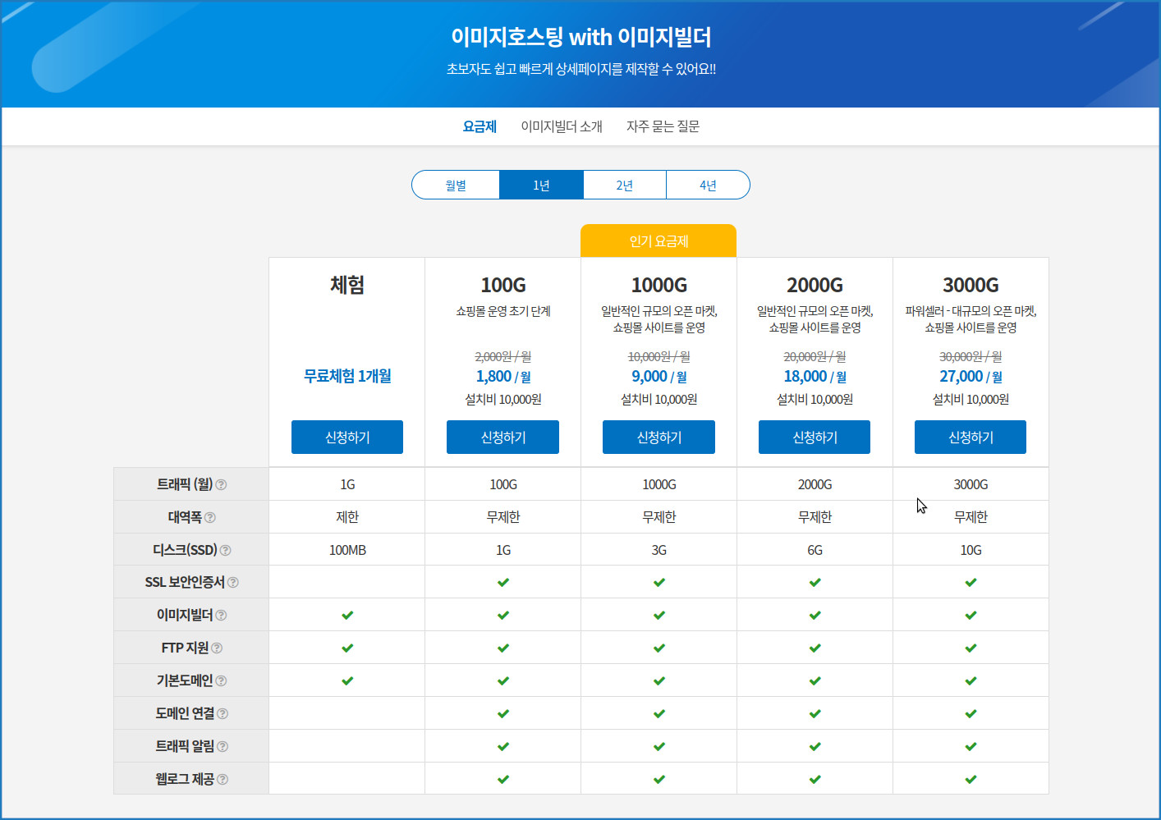Click help icon next to 트래픽 (월)
The width and height of the screenshot is (1161, 820).
(221, 485)
